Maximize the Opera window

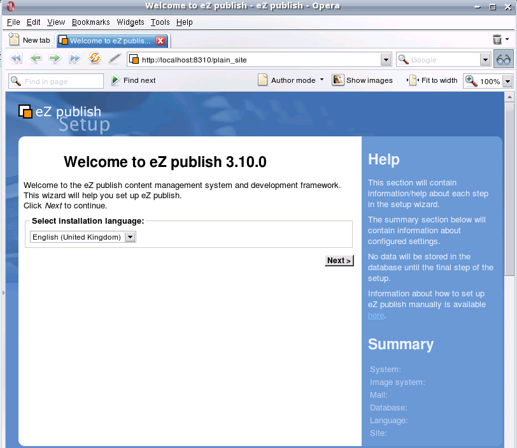[493, 6]
